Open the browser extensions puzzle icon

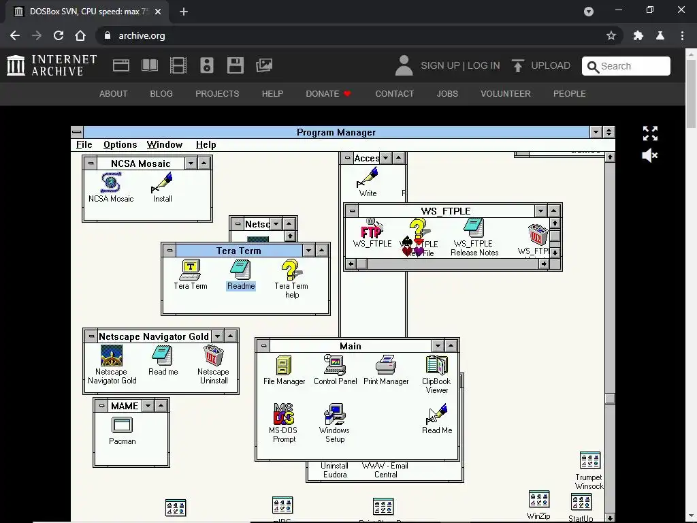pyautogui.click(x=638, y=35)
